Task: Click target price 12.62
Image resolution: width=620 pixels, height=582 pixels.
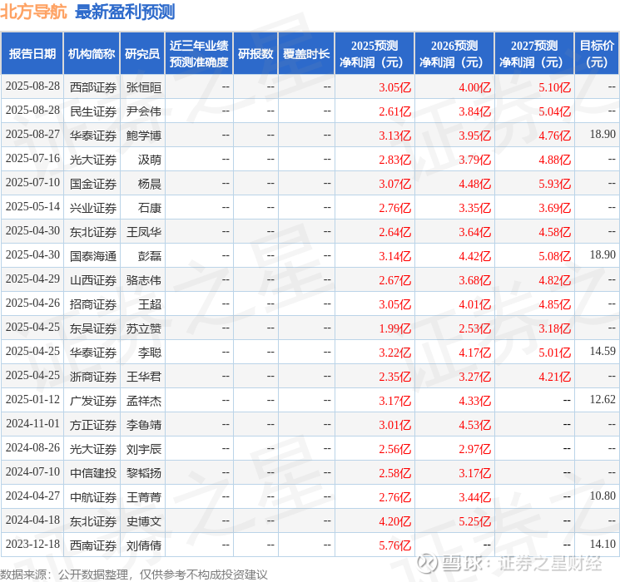Action: 603,399
